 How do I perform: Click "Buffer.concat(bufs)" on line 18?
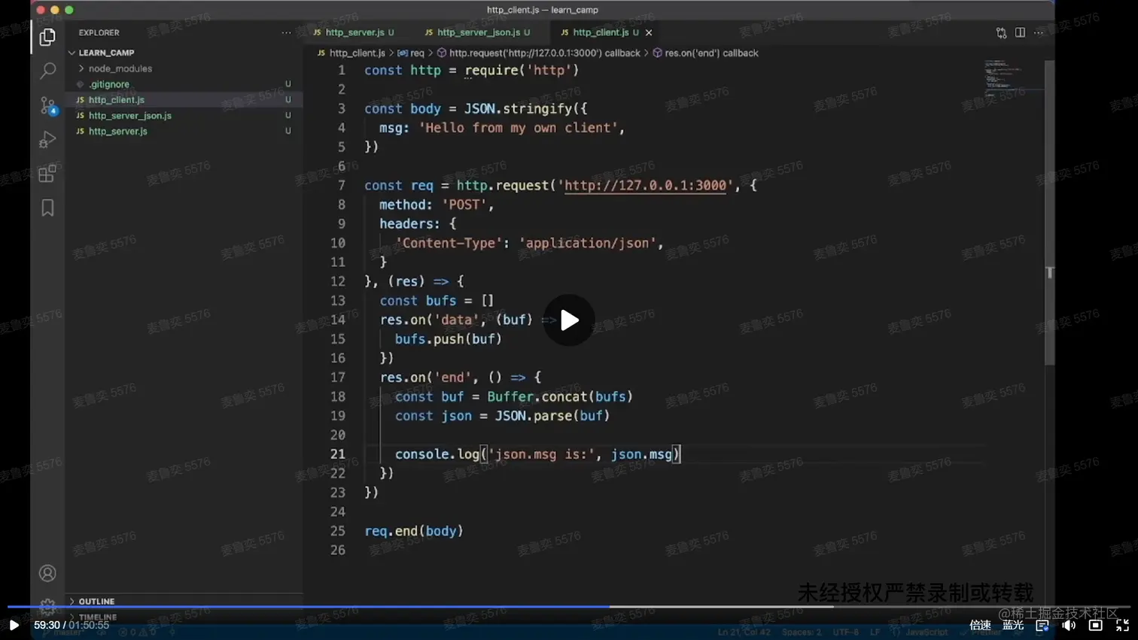(x=560, y=397)
